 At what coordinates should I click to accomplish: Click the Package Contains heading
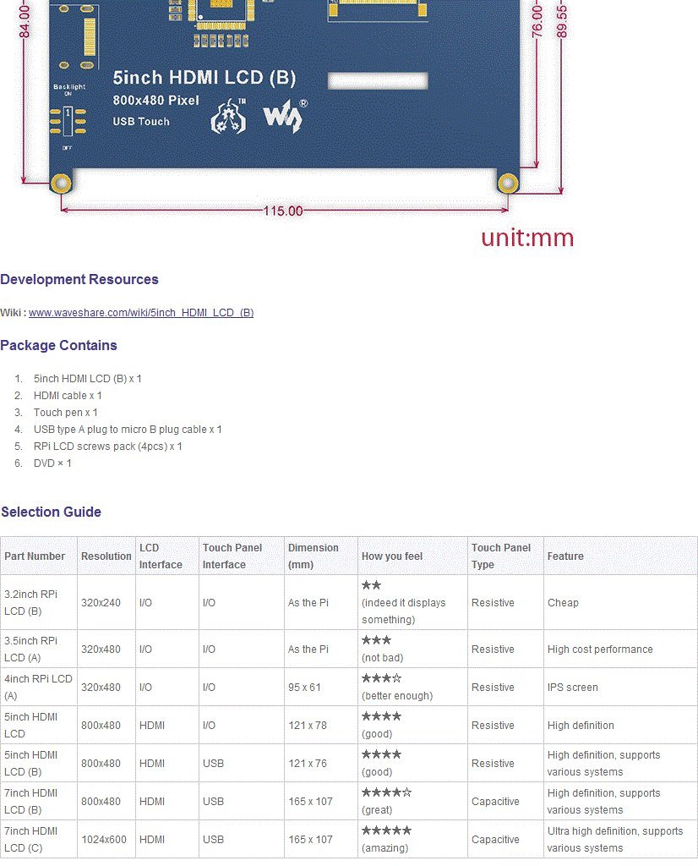point(58,346)
